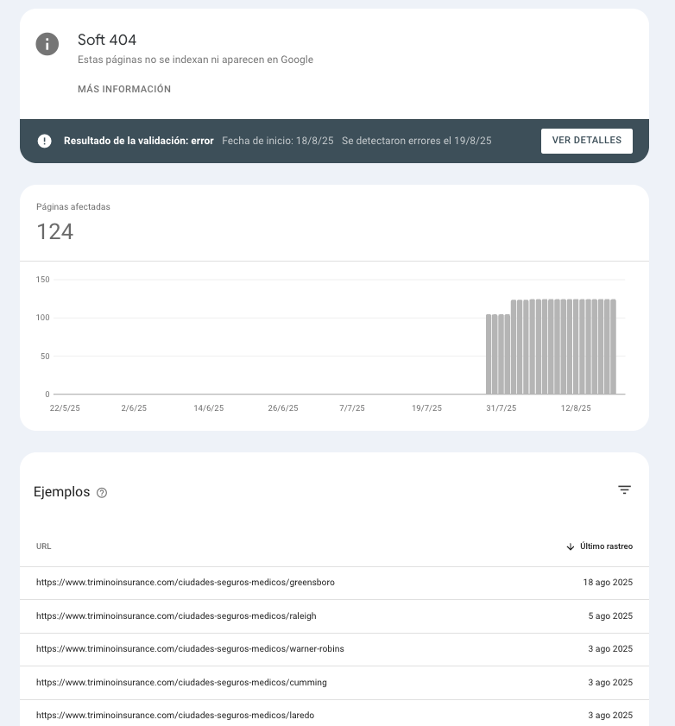Screen dimensions: 675x726
Task: Click the validation error exclamation icon
Action: coord(45,141)
